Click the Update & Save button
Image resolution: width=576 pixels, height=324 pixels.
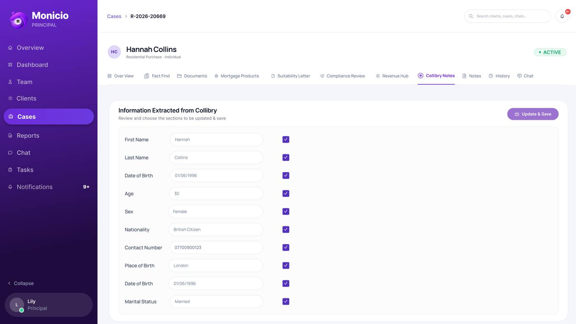(x=533, y=114)
